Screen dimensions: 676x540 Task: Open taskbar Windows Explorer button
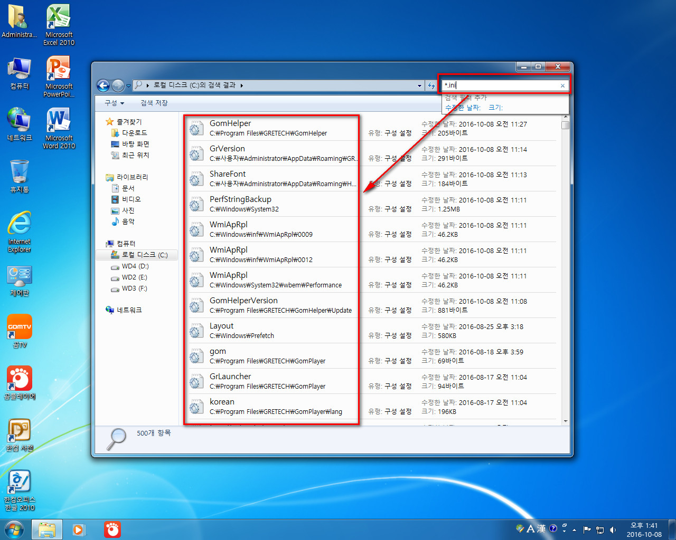[47, 529]
